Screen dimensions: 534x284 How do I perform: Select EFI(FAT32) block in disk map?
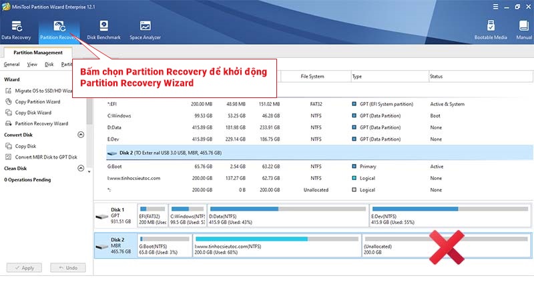point(153,215)
